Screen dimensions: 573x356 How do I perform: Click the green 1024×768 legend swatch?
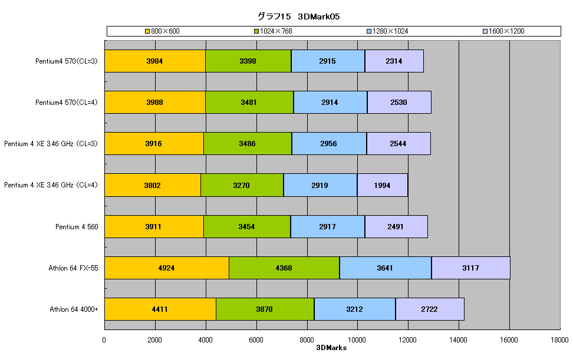[256, 31]
